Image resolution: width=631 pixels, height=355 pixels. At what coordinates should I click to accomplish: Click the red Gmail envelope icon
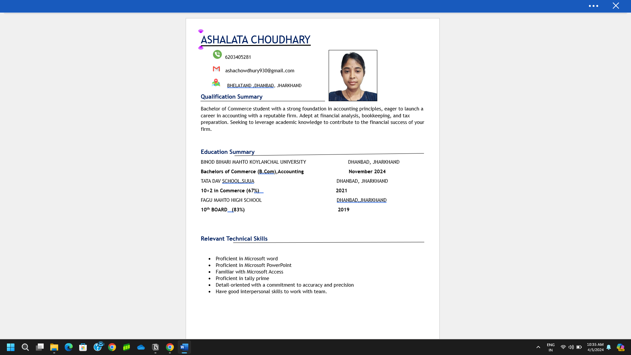pos(216,69)
